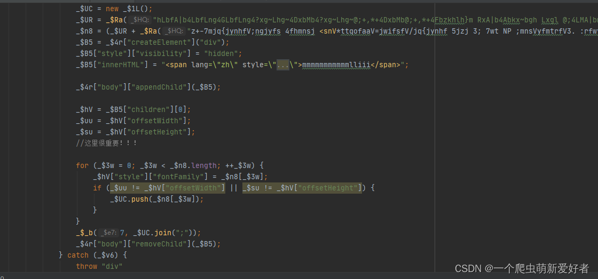
Task: Click the "for" keyword
Action: pos(82,166)
